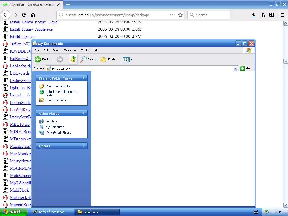Open the View menu
The width and height of the screenshot is (288, 216).
click(x=56, y=50)
